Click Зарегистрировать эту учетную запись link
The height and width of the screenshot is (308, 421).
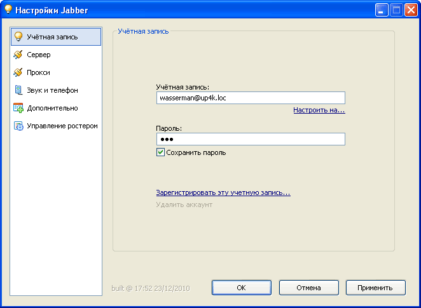pos(223,192)
